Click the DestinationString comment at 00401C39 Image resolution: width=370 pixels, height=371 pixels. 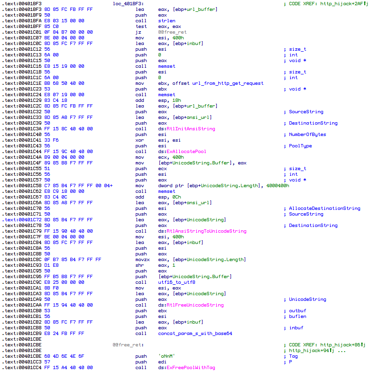pyautogui.click(x=313, y=123)
